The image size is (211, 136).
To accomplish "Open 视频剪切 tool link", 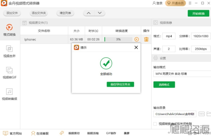I will pos(74,133).
